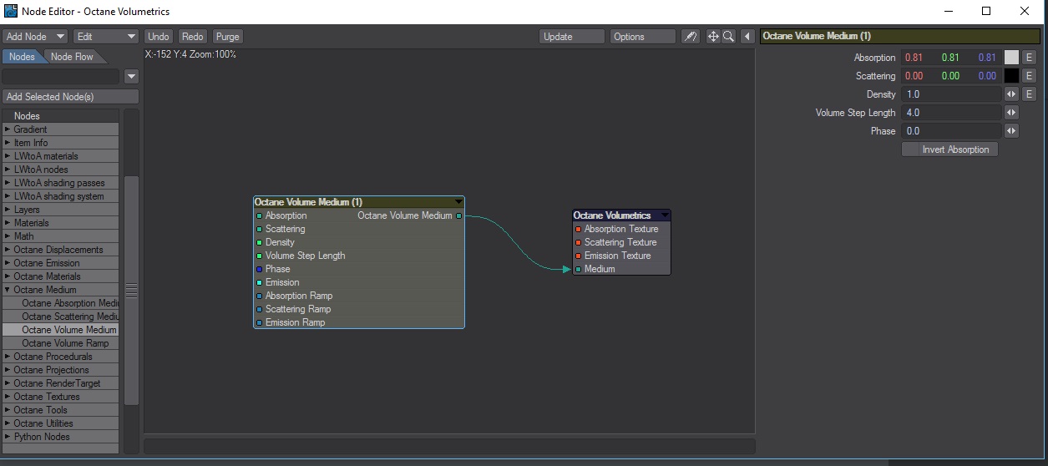Open the Add Node dropdown

[34, 37]
